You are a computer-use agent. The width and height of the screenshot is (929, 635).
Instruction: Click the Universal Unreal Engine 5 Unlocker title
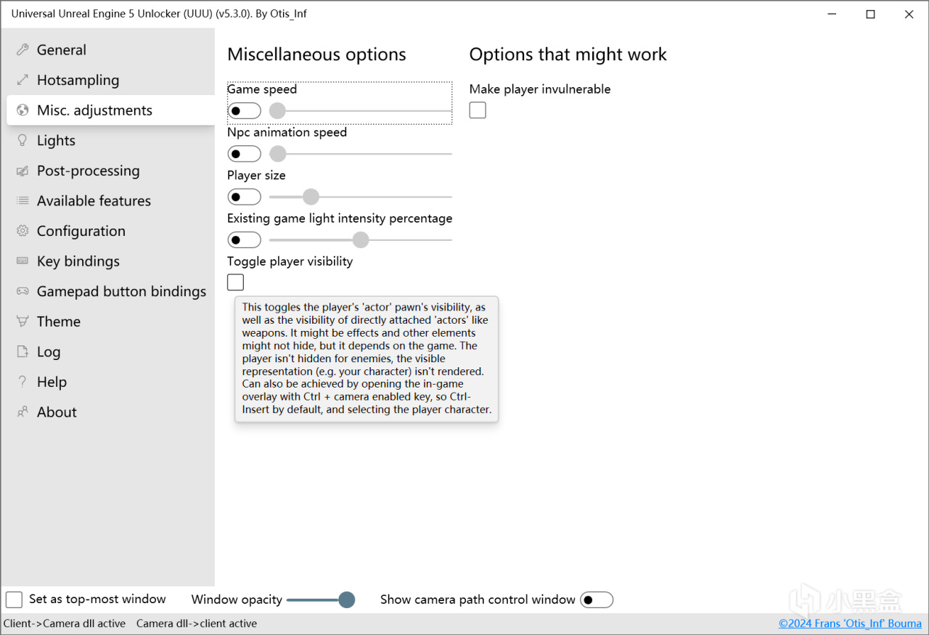[159, 14]
